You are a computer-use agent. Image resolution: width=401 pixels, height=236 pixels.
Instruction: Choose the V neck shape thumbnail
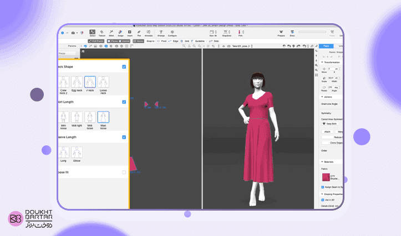coord(90,83)
